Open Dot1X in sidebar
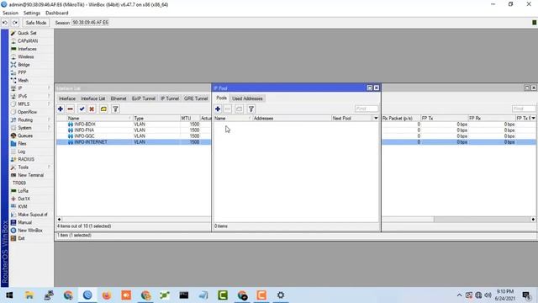 [x=24, y=199]
